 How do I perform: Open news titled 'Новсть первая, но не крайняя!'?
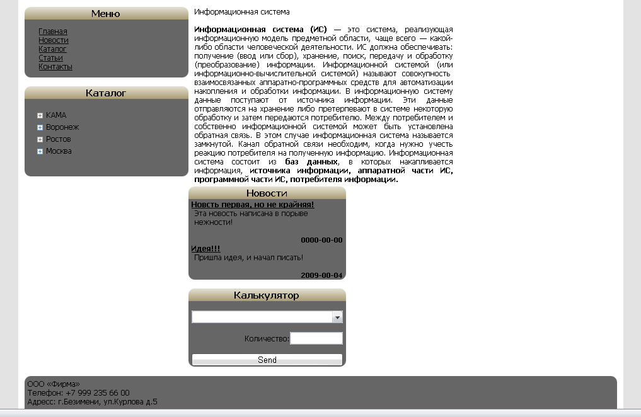pyautogui.click(x=252, y=205)
